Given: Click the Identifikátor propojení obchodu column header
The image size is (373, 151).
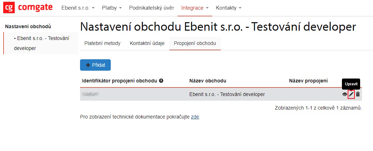Looking at the screenshot, I should click(119, 81).
